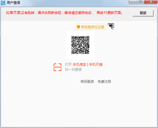Open the 手机淘宝 link
The image size is (158, 128).
point(79,65)
